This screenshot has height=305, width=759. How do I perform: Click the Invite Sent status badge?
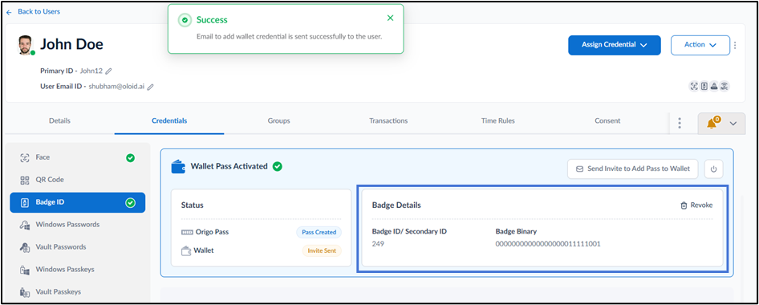(x=322, y=250)
